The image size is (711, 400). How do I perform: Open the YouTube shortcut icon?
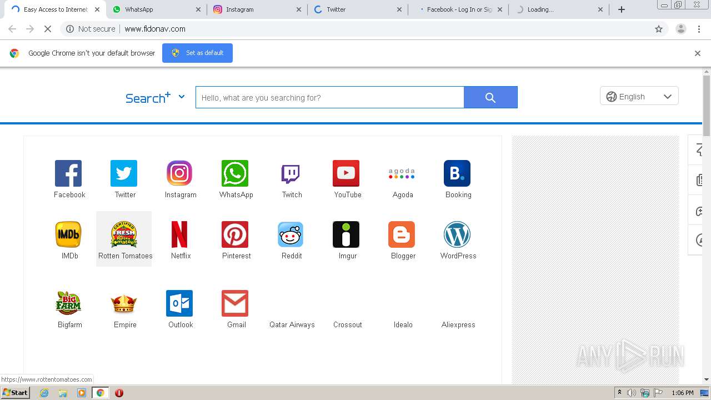tap(346, 173)
